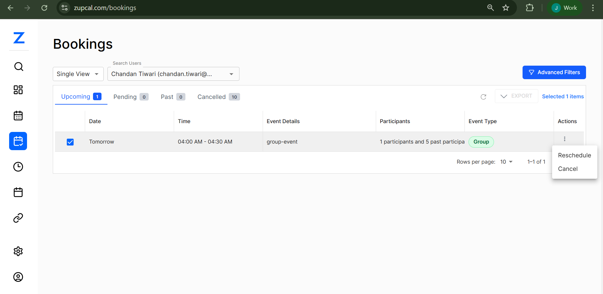Open the clock availability icon in sidebar
This screenshot has width=603, height=294.
18,167
